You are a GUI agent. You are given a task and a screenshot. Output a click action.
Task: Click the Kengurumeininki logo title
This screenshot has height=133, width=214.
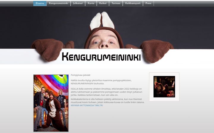pyautogui.click(x=101, y=56)
